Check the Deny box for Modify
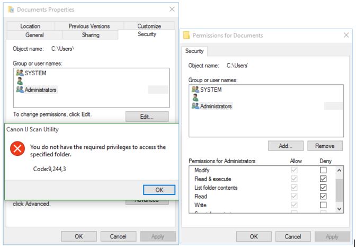Viewport: 356px width, 248px height. 323,170
